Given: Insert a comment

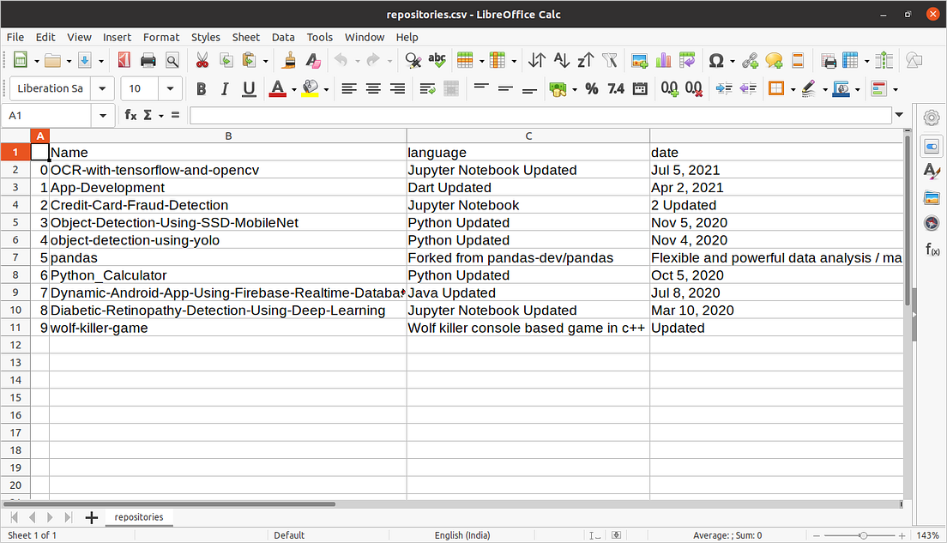Looking at the screenshot, I should click(774, 60).
